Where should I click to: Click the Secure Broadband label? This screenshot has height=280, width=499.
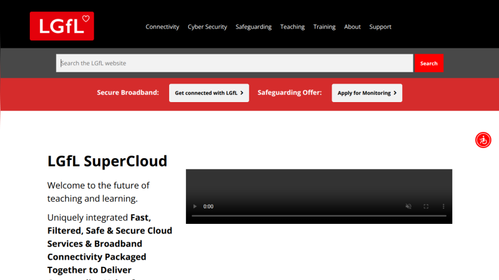[x=128, y=93]
